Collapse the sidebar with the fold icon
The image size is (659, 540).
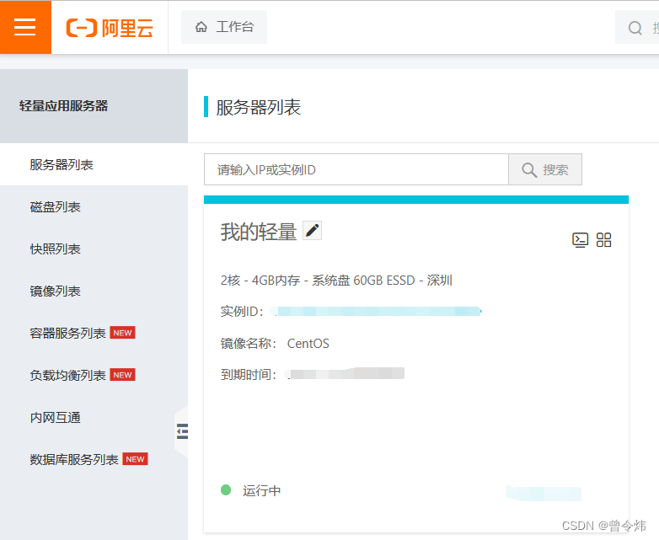182,431
